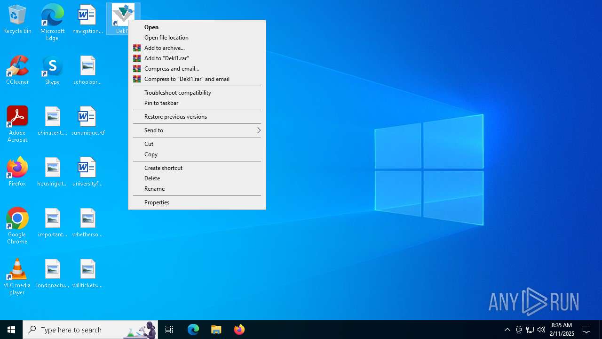The image size is (602, 339).
Task: Choose Add to "Dekl1.rar"
Action: 197,58
